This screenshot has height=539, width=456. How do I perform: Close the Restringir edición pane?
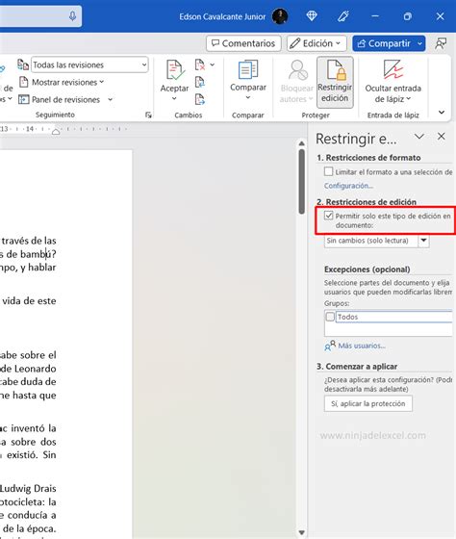click(x=442, y=137)
